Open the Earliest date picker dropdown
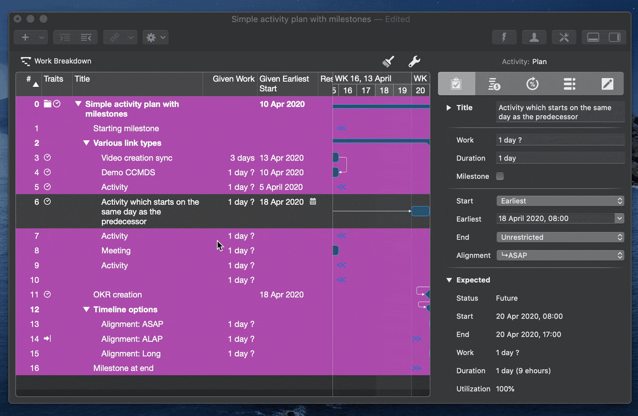638x416 pixels. [x=619, y=218]
